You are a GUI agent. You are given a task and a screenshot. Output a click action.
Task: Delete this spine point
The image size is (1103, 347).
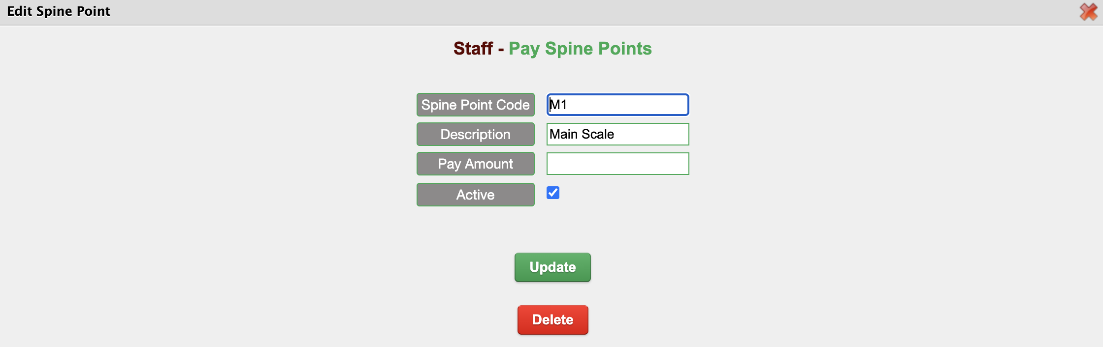(x=552, y=320)
